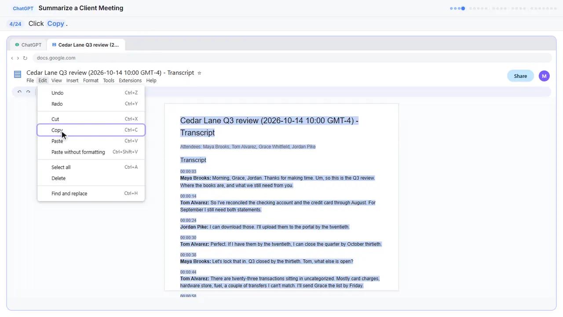
Task: Switch to the ChatGPT browser tab
Action: tap(28, 45)
